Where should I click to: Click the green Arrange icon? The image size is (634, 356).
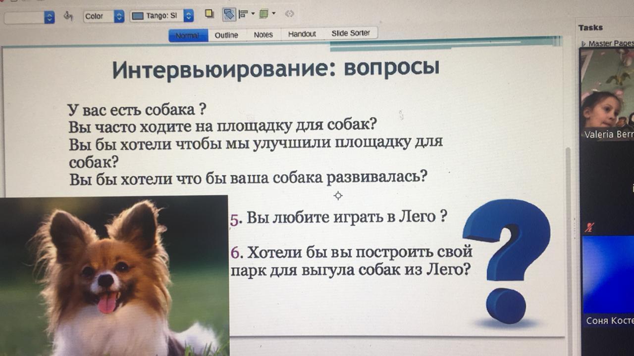tap(264, 14)
